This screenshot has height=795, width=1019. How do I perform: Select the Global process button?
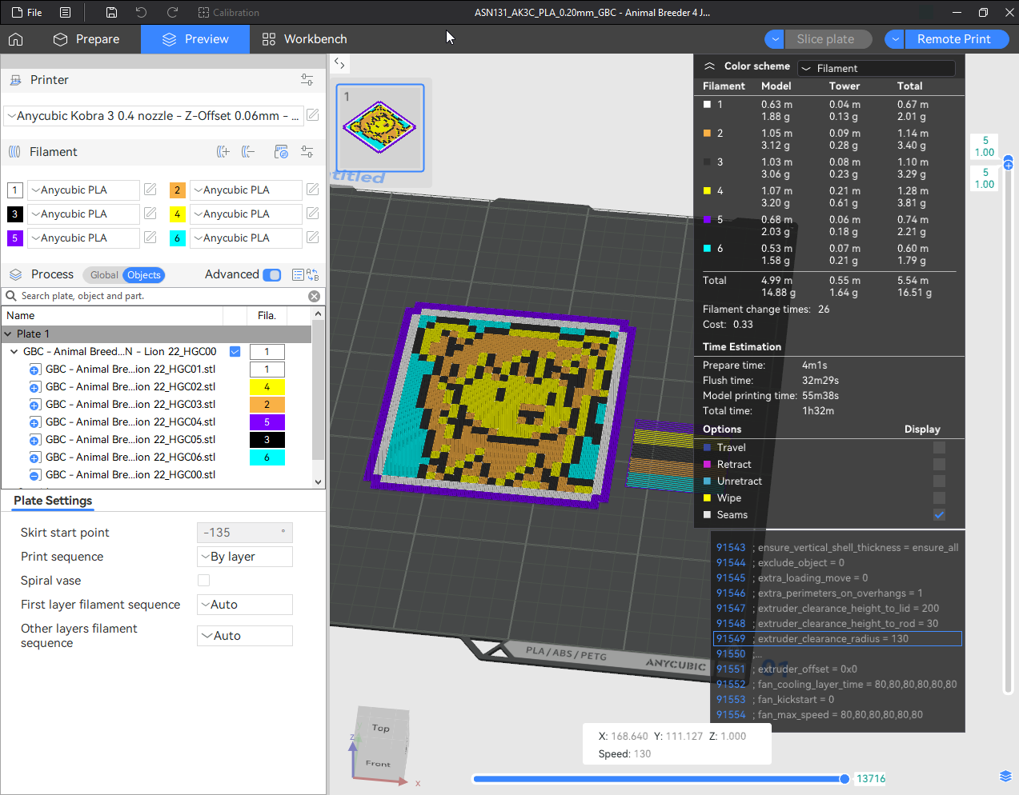click(103, 275)
